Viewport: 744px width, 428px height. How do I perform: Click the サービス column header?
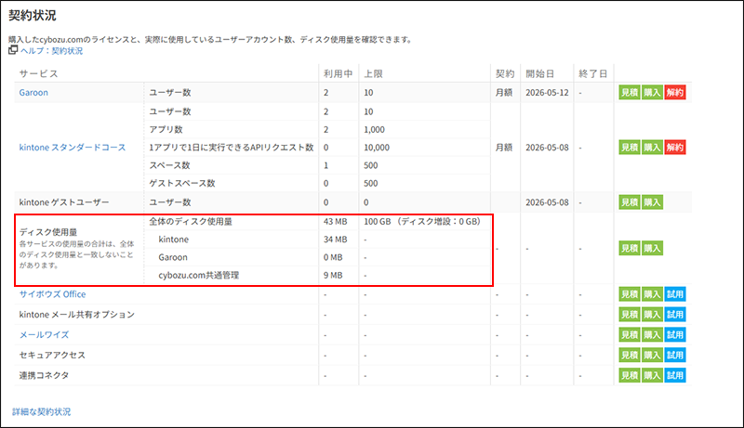pyautogui.click(x=38, y=74)
